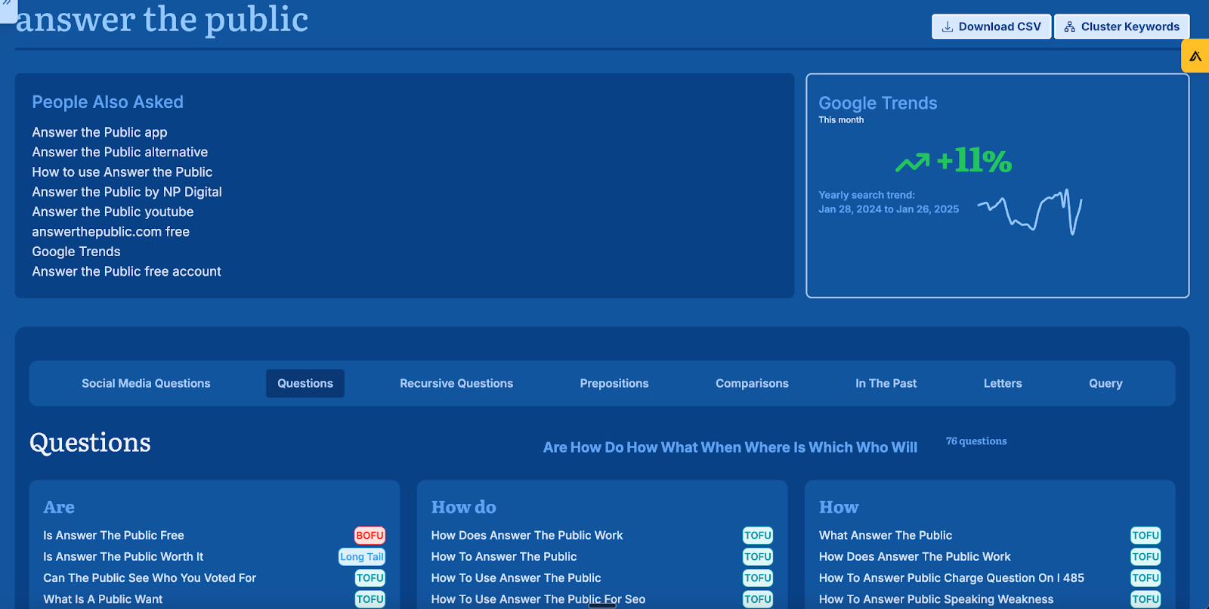Click 'How To Answer Public Charge Question On I 485'
Viewport: 1209px width, 609px height.
[951, 578]
